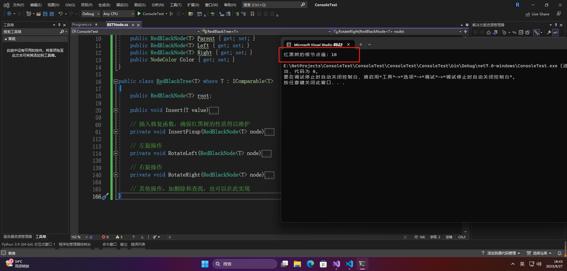
Task: Click the Undo arrow icon
Action: click(x=60, y=14)
